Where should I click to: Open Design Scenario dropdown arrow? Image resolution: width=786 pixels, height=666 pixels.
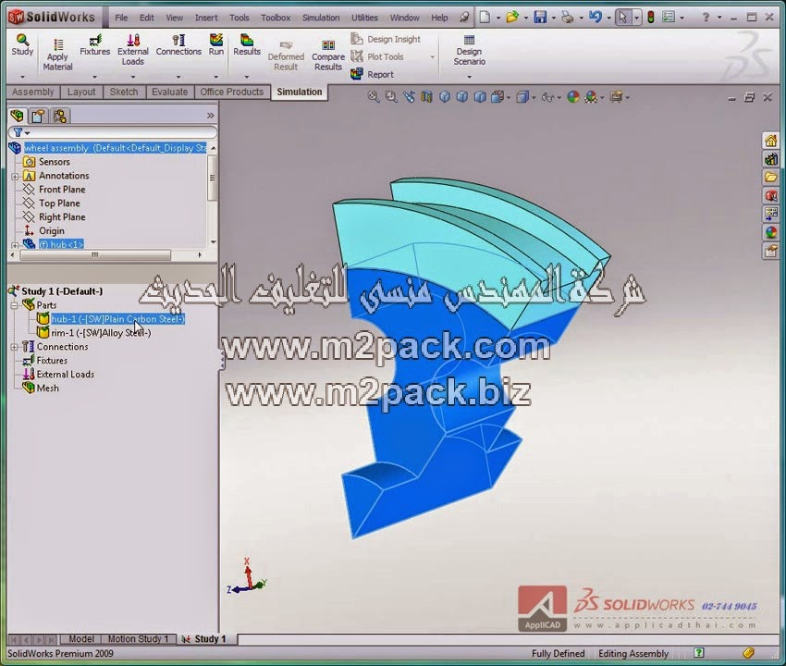tap(469, 77)
